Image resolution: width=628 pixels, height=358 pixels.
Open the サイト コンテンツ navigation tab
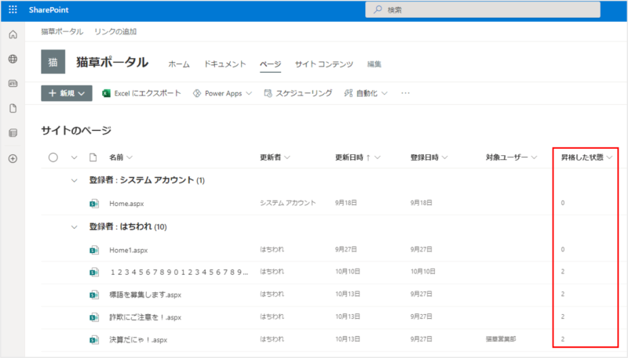323,64
